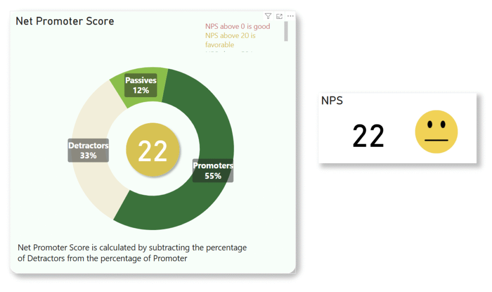Click the neutral face emoji icon
Image resolution: width=492 pixels, height=292 pixels.
pyautogui.click(x=436, y=132)
